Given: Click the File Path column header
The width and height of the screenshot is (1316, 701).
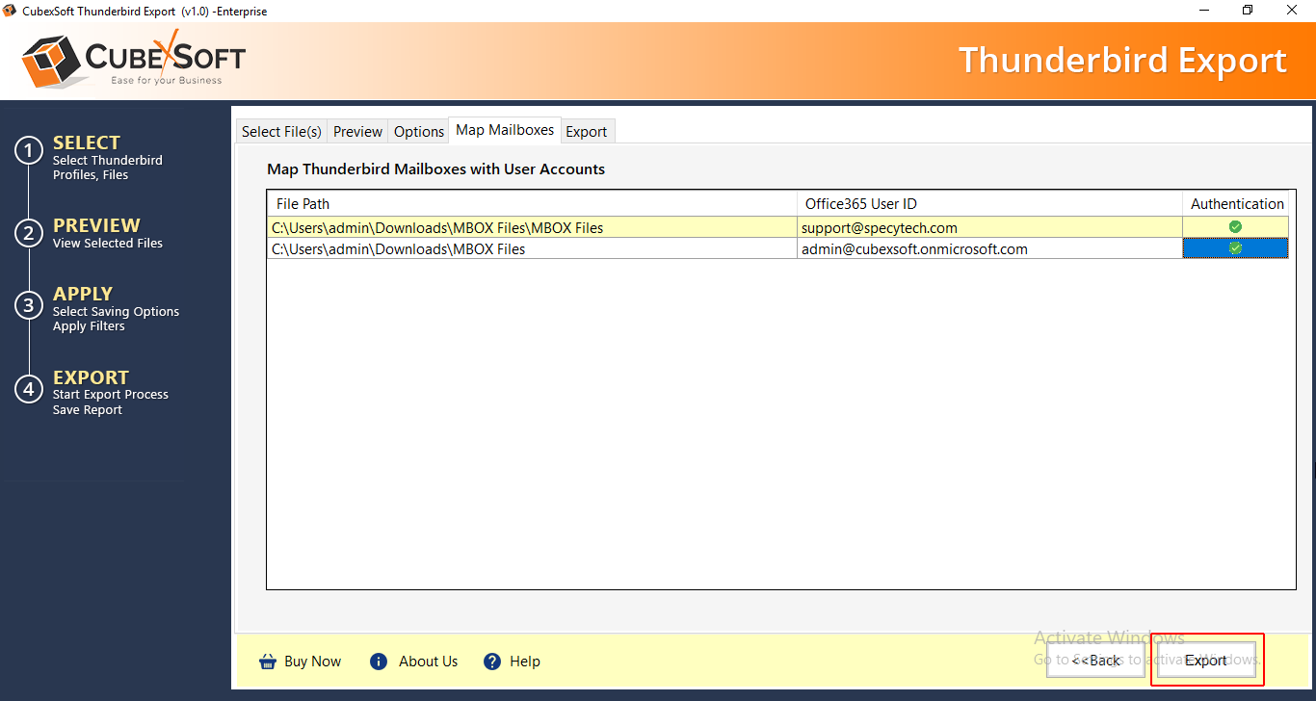Looking at the screenshot, I should coord(532,204).
